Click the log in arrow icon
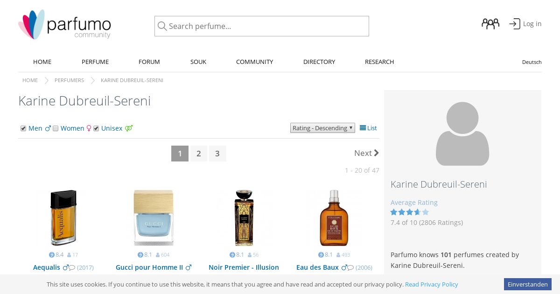The height and width of the screenshot is (294, 560). pyautogui.click(x=514, y=24)
